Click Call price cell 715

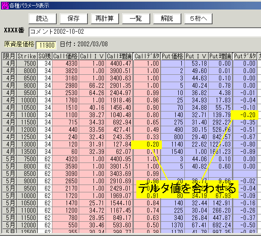pyautogui.click(x=66, y=122)
